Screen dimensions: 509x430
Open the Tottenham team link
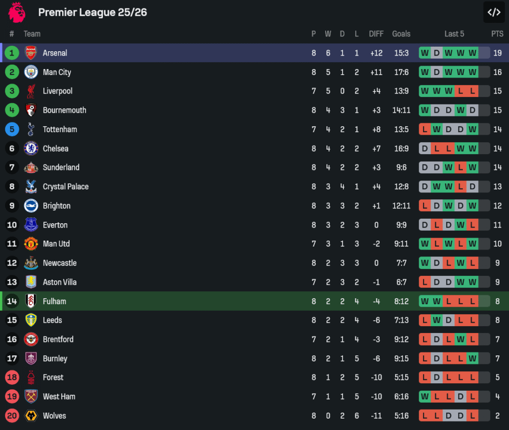click(60, 129)
